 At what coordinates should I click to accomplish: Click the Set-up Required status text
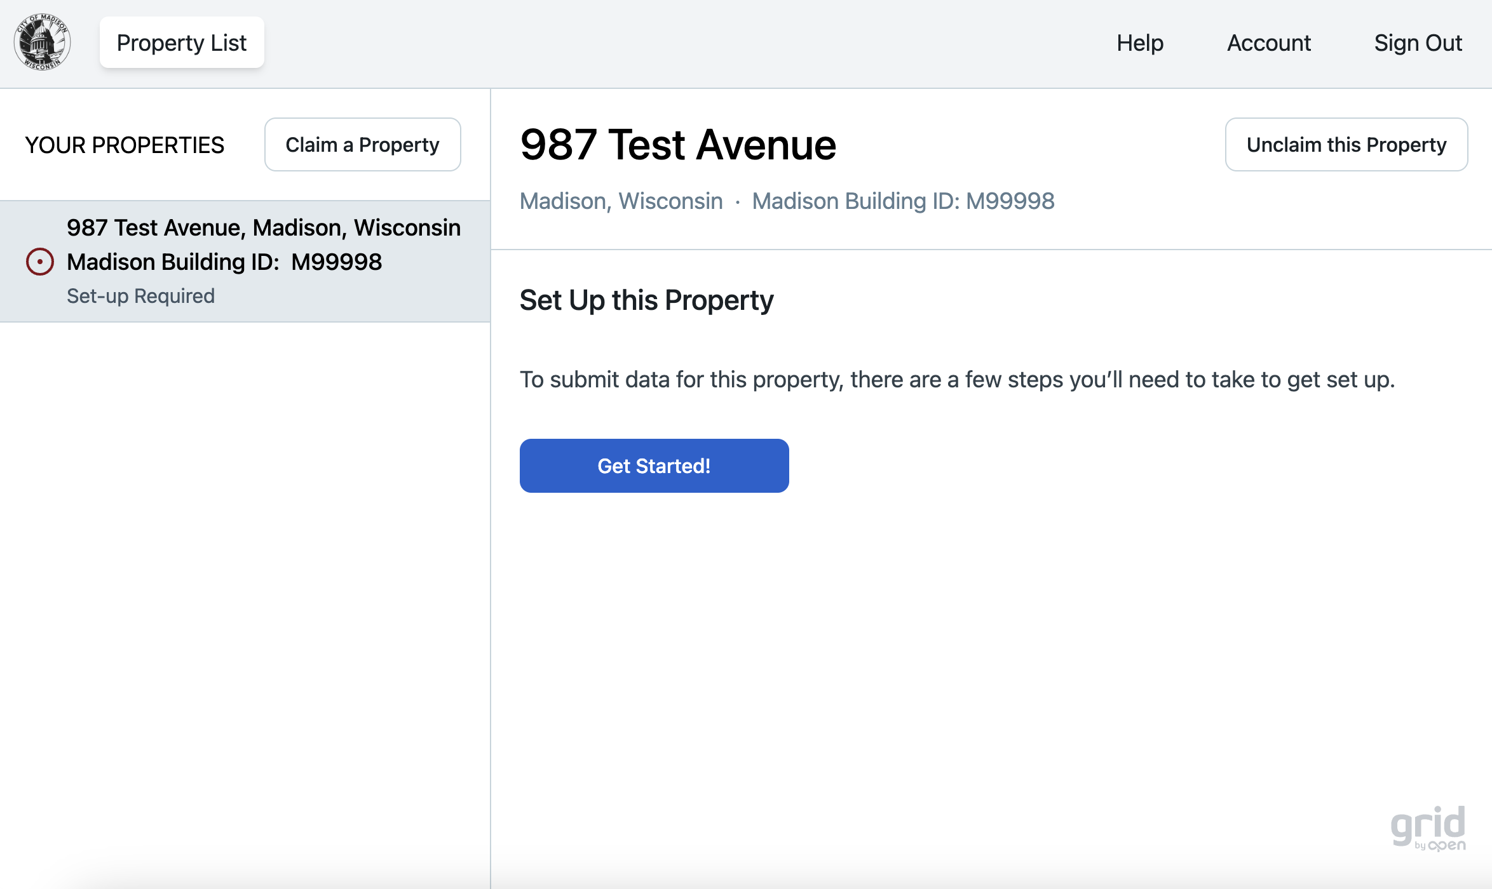click(x=140, y=296)
